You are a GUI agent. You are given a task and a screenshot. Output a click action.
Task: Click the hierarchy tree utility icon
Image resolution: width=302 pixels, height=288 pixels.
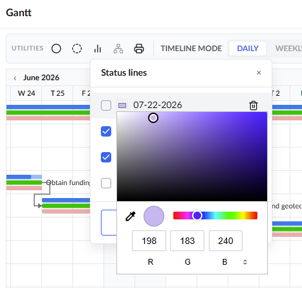[x=118, y=49]
